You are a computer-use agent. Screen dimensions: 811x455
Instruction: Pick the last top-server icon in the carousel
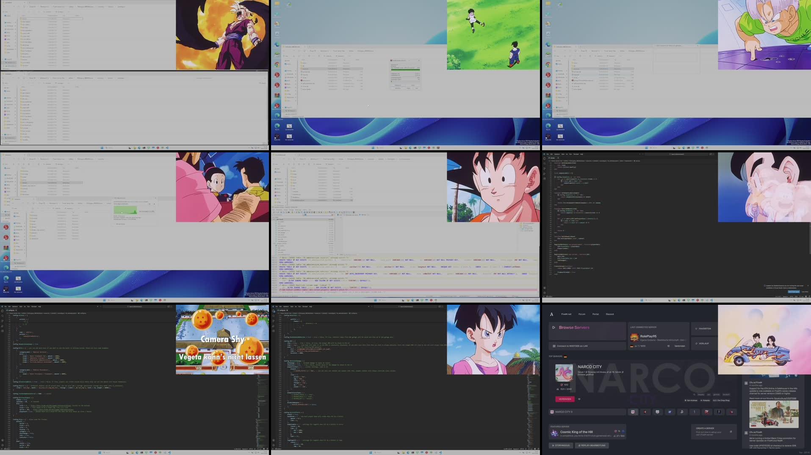click(x=731, y=412)
